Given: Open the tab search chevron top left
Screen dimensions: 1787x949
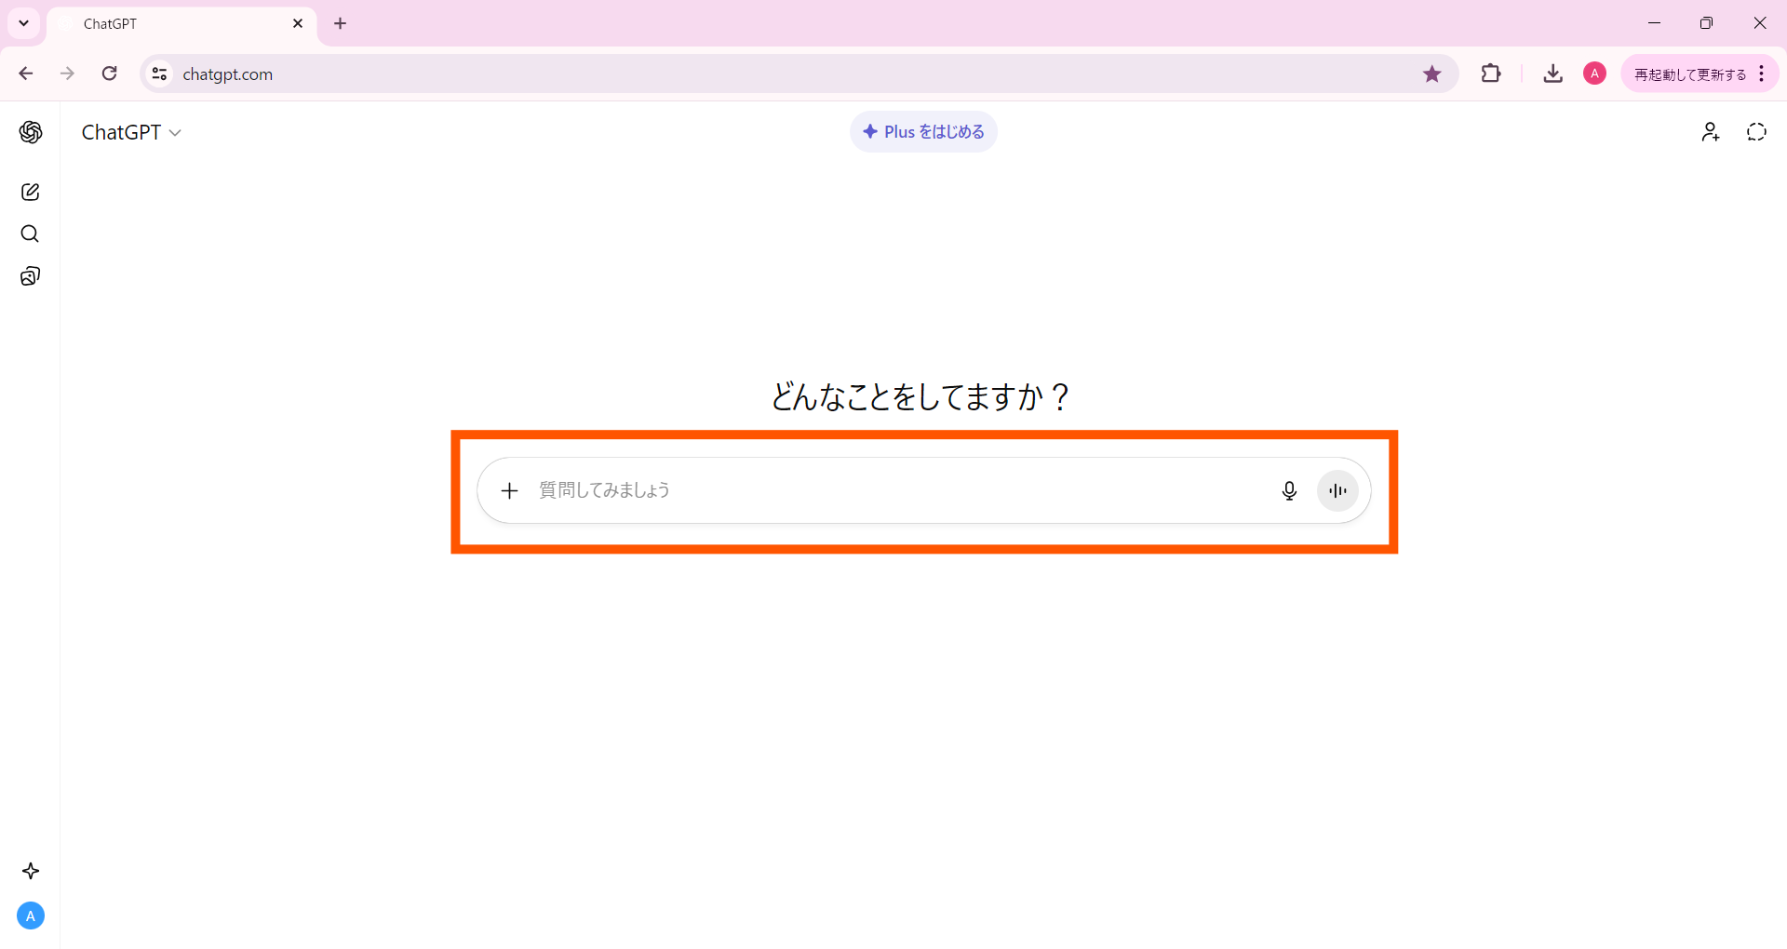Looking at the screenshot, I should point(23,23).
